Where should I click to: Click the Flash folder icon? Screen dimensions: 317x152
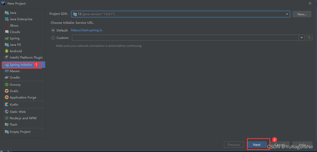pyautogui.click(x=7, y=125)
